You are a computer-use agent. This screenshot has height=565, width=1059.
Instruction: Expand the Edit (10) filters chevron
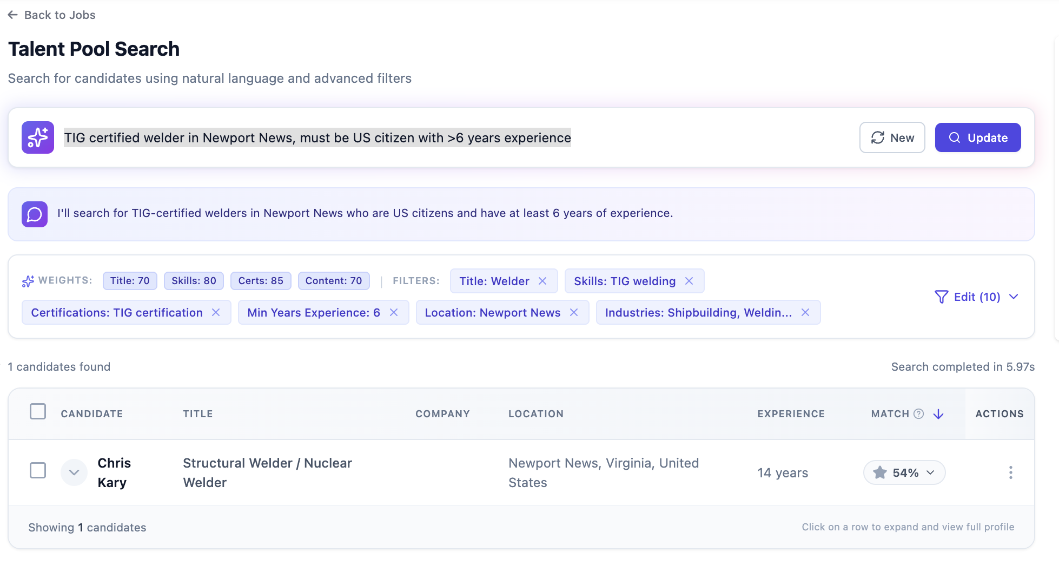tap(1014, 297)
